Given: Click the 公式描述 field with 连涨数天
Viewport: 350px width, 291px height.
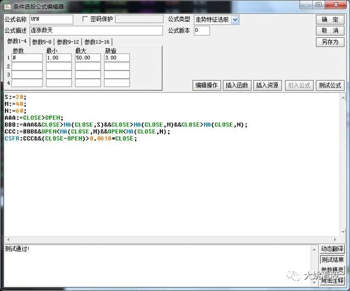Looking at the screenshot, I should (x=96, y=31).
